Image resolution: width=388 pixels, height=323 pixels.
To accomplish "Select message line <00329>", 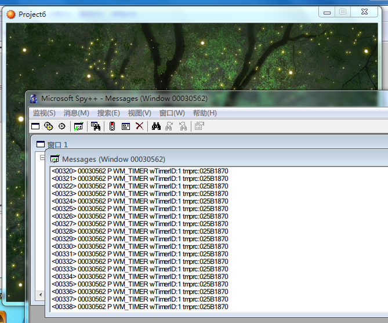I will pos(140,239).
